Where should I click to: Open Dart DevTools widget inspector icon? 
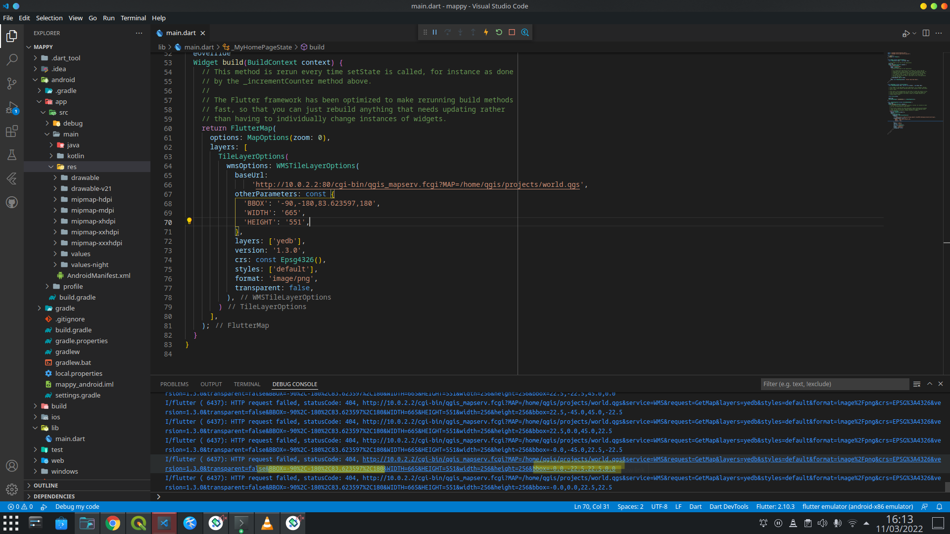pyautogui.click(x=525, y=33)
